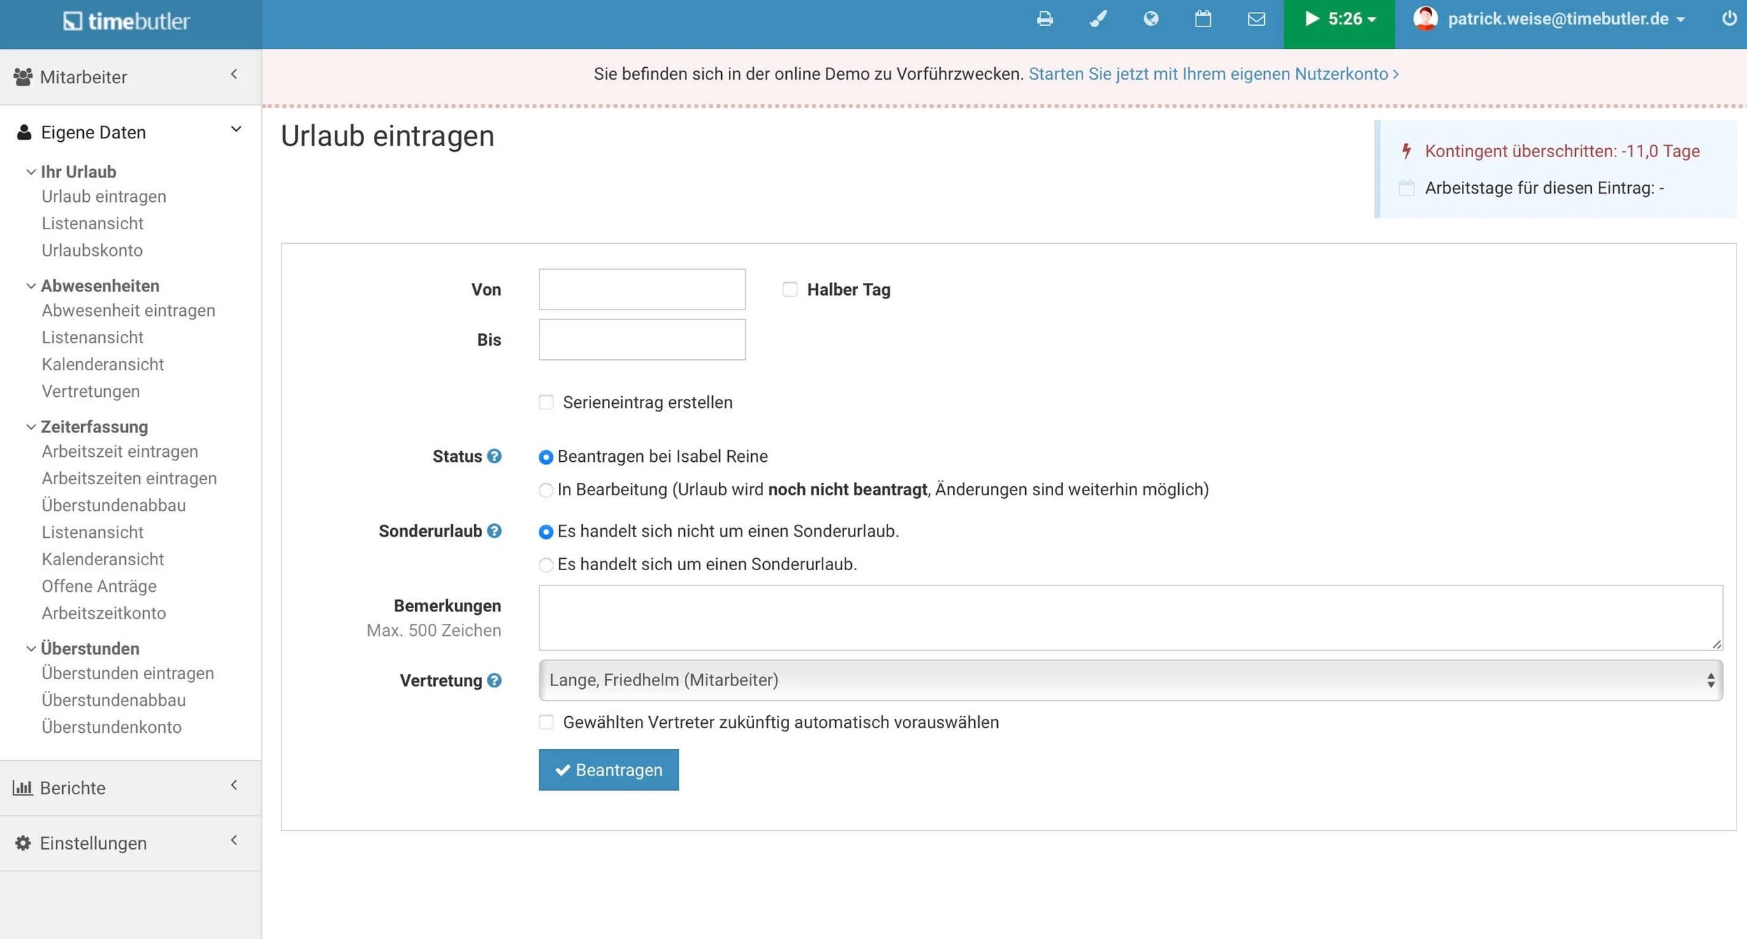
Task: Click the Bemerkungen text area
Action: point(1130,618)
